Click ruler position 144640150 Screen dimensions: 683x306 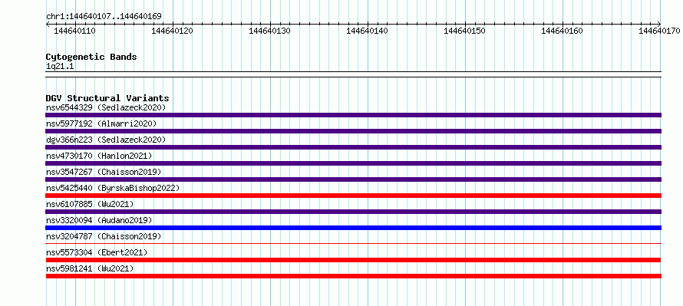click(x=465, y=31)
